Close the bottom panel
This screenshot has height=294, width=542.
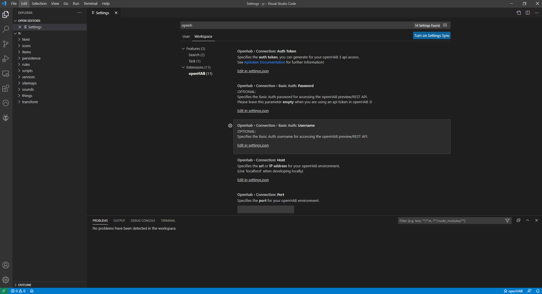[537, 220]
